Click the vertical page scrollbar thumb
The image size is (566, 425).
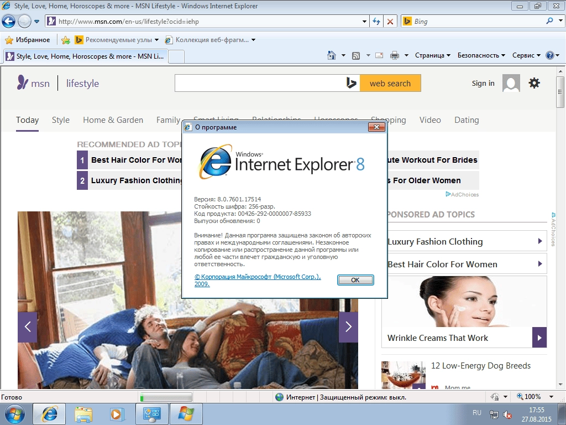[560, 92]
